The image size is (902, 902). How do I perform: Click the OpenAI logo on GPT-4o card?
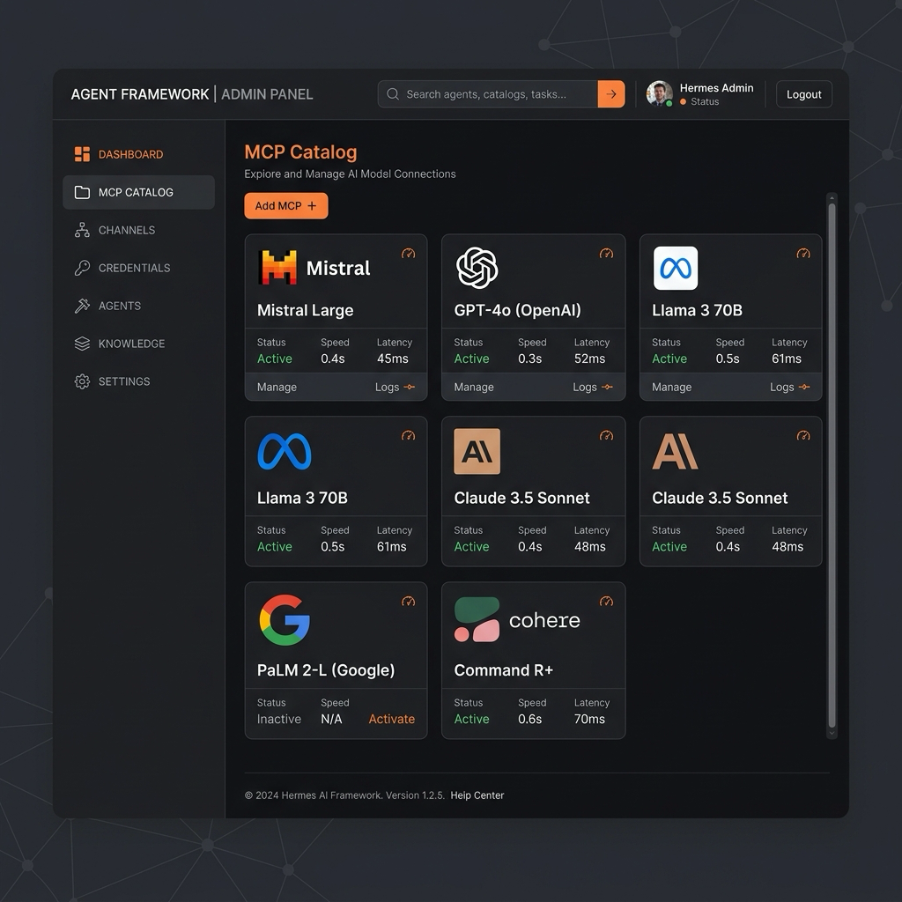477,268
